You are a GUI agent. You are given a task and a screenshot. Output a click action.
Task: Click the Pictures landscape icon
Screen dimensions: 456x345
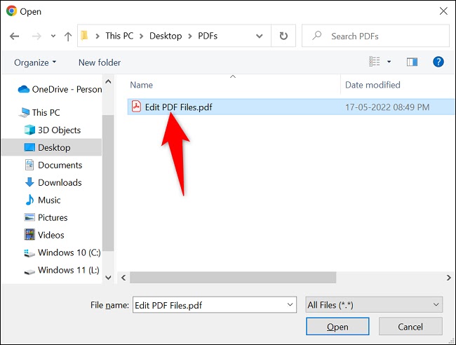point(29,217)
